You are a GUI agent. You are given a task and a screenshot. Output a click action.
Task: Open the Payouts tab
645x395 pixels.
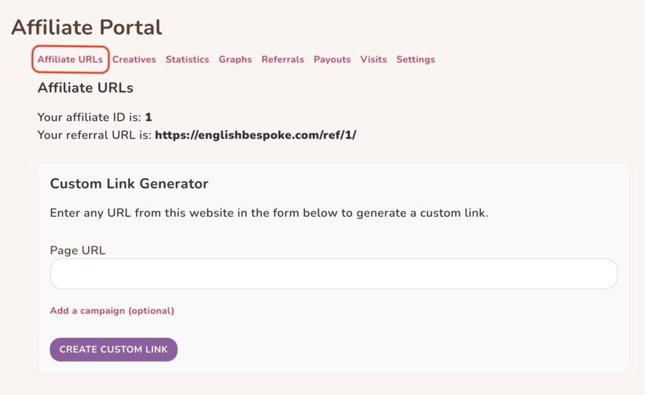tap(332, 59)
